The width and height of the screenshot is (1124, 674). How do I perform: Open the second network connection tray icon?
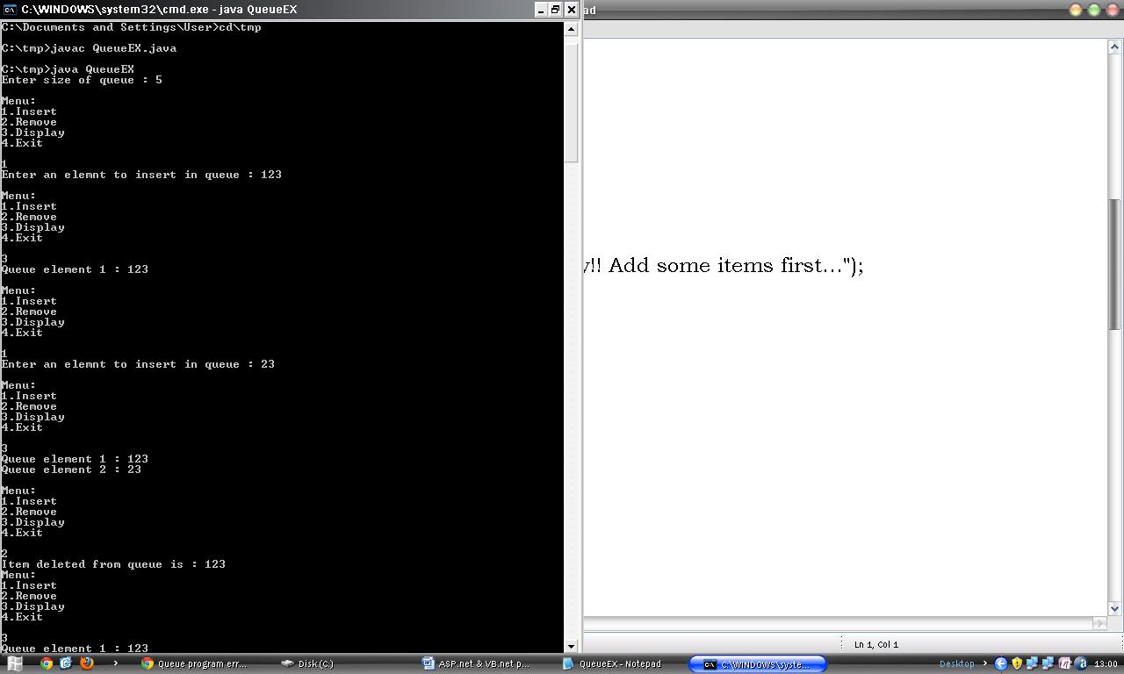1048,664
